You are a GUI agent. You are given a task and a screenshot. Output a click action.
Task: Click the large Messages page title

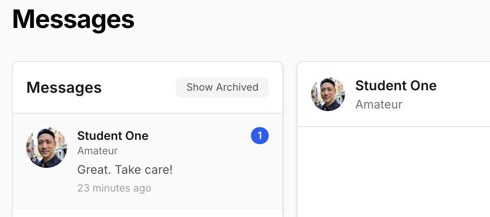click(x=73, y=19)
